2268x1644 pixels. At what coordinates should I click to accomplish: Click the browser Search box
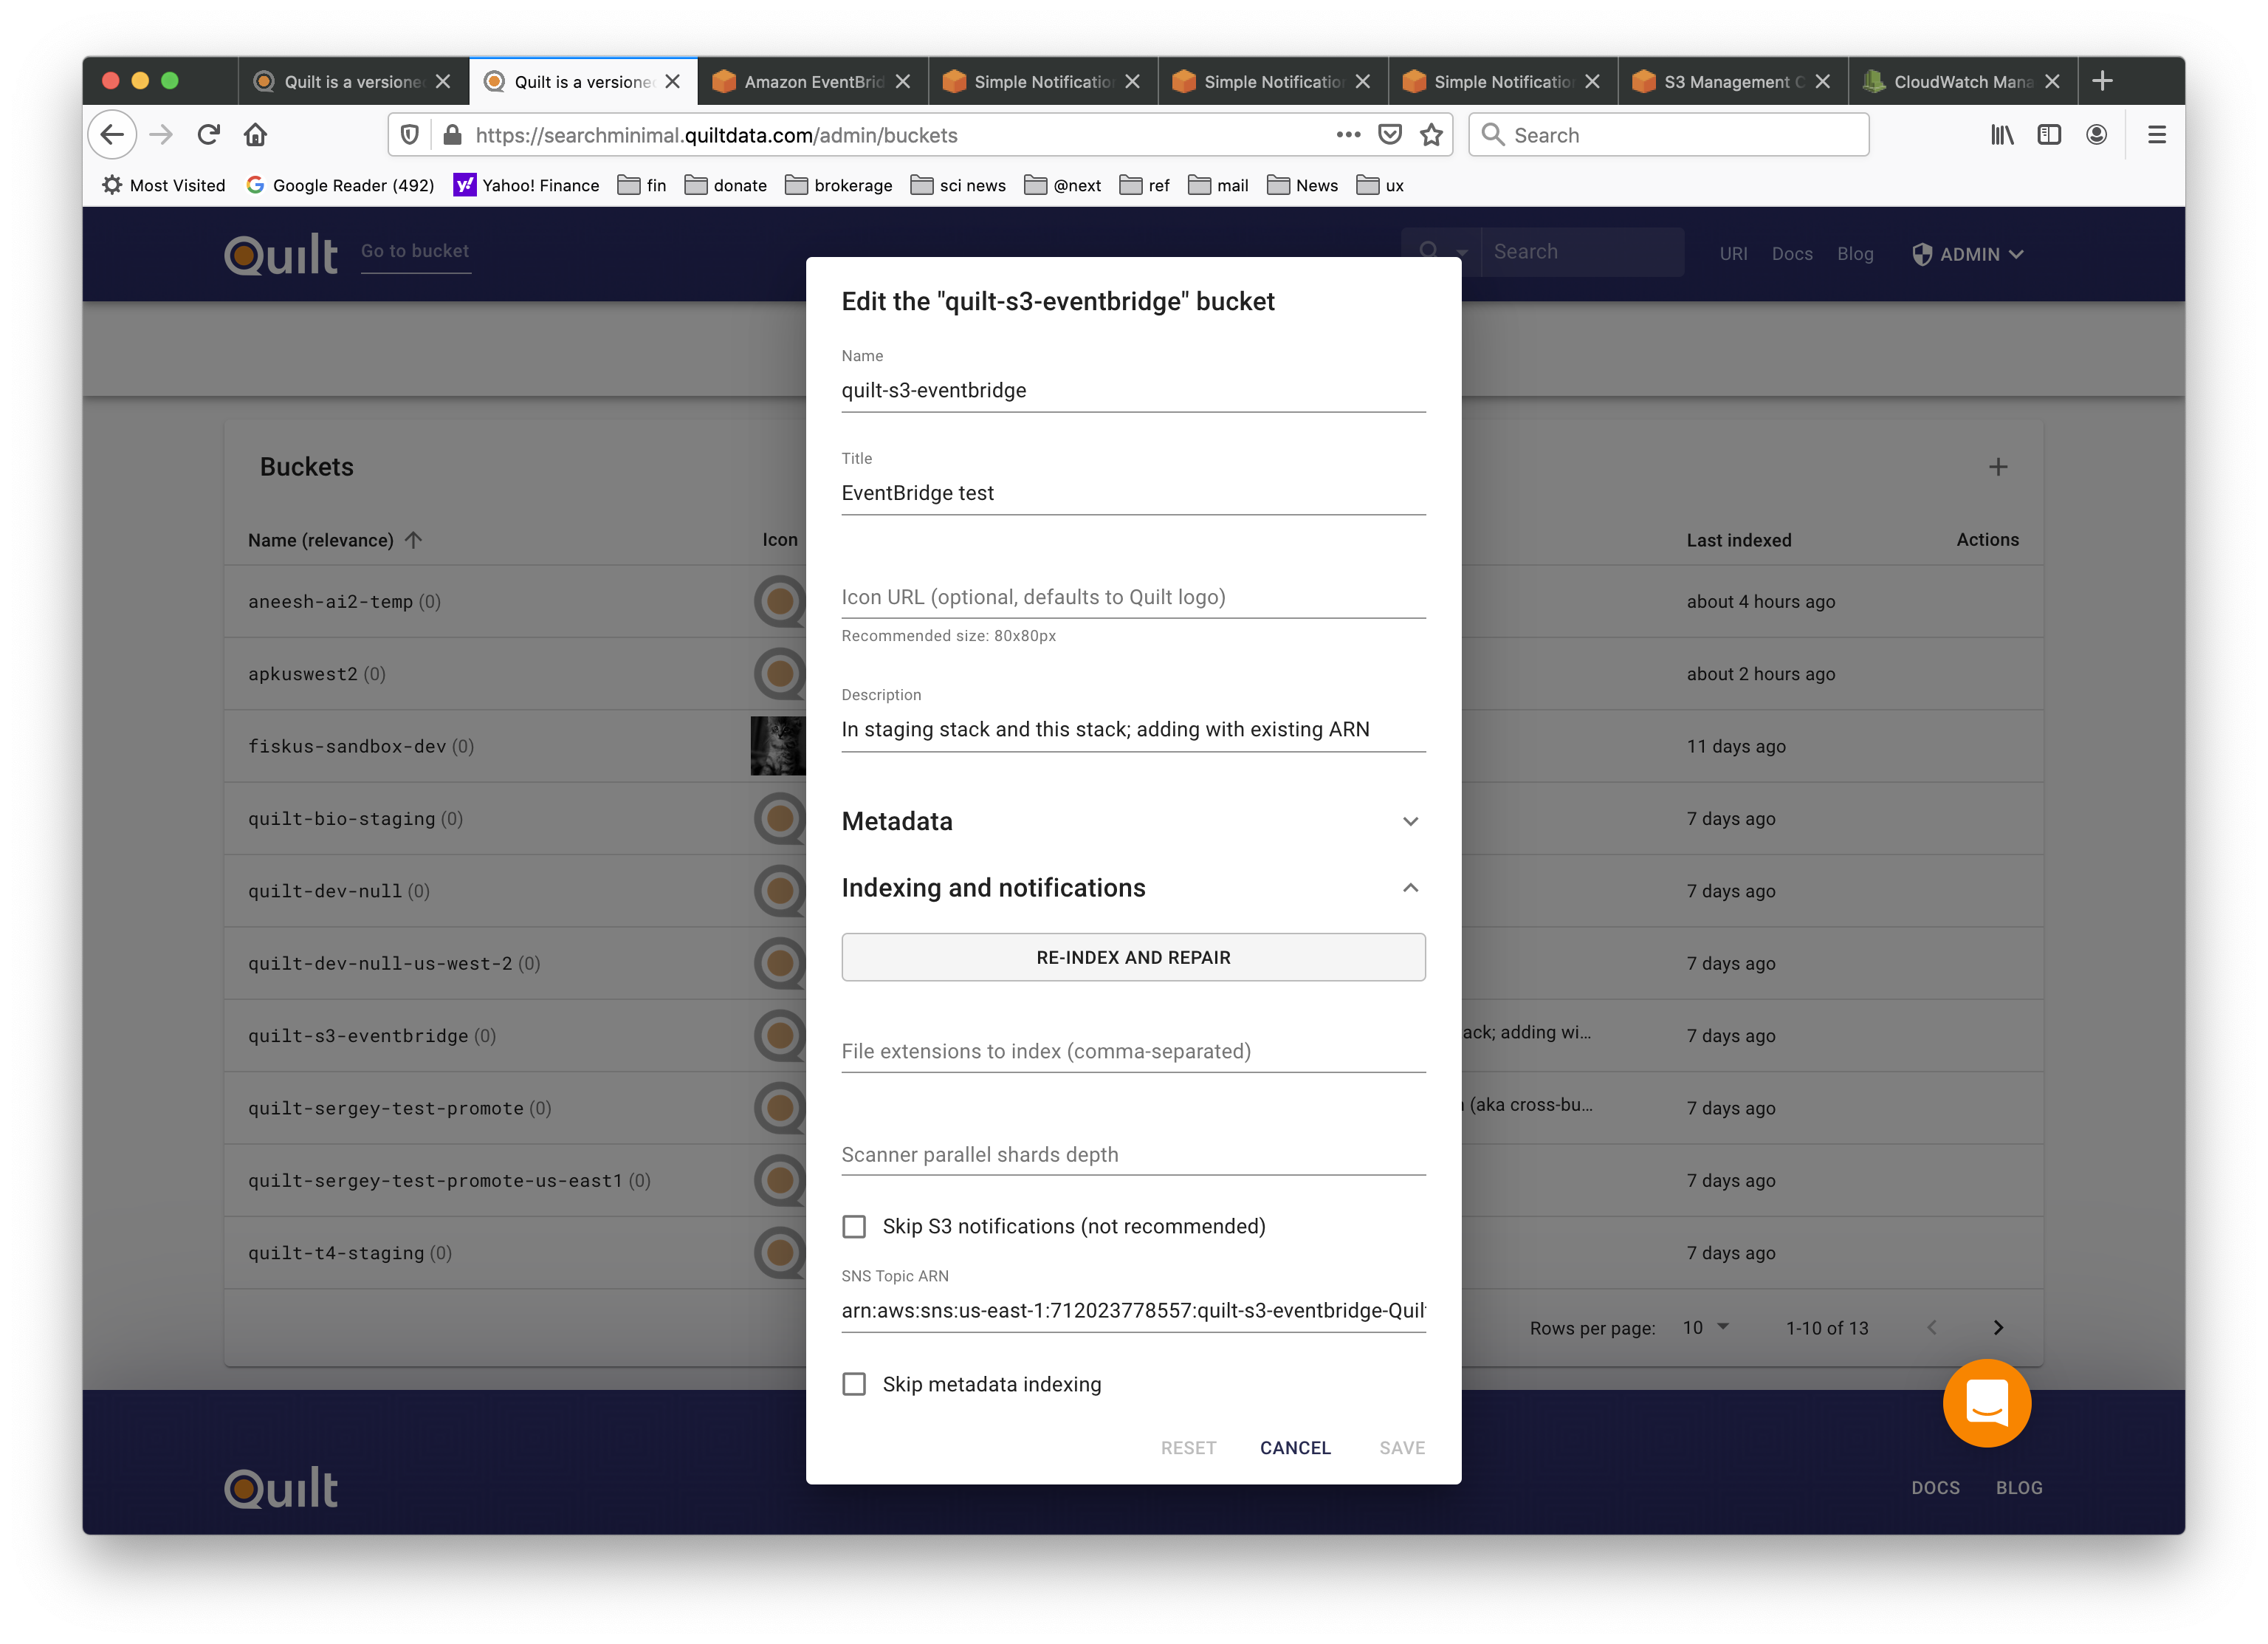1668,135
